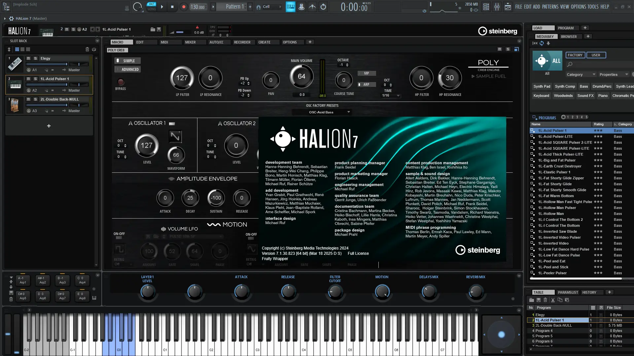The width and height of the screenshot is (634, 356).
Task: Open the mixer icon in the toolbar
Action: (497, 7)
